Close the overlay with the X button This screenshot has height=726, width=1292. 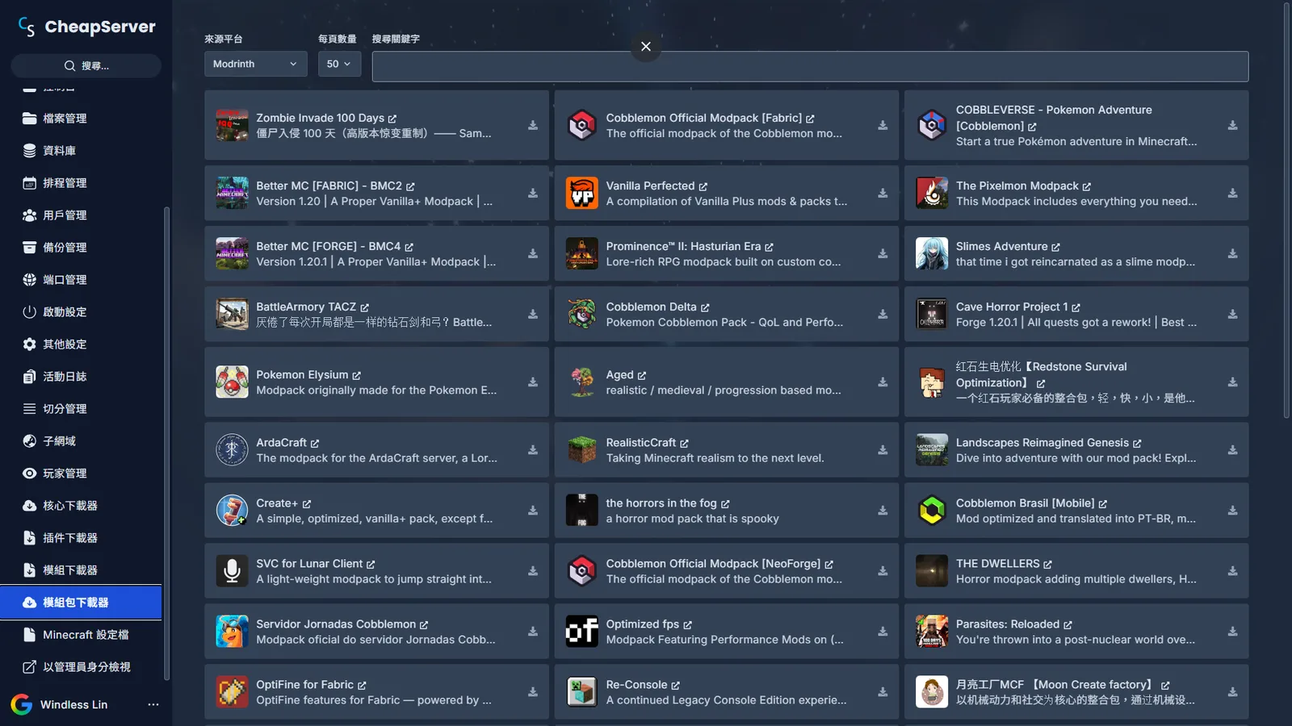(646, 47)
